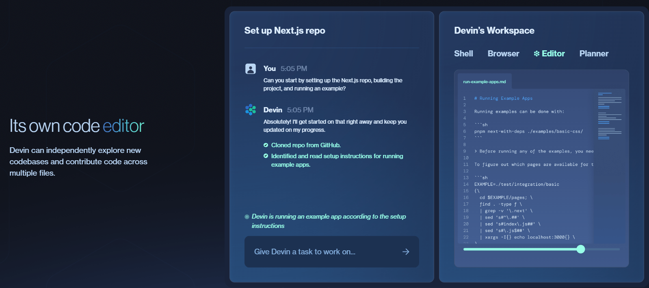Screen dimensions: 649x288
Task: Click the timeline slider handle
Action: 581,249
